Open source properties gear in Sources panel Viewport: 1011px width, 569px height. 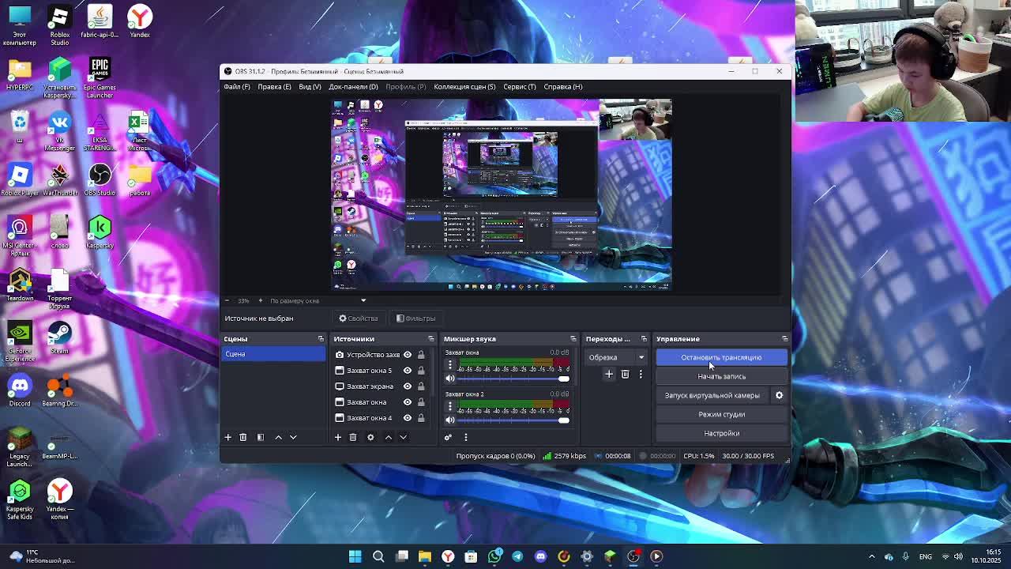[x=370, y=437]
